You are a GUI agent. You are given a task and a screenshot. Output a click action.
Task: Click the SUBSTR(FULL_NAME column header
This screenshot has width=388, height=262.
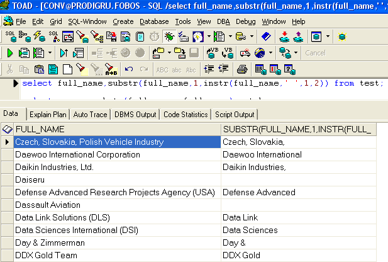[299, 129]
